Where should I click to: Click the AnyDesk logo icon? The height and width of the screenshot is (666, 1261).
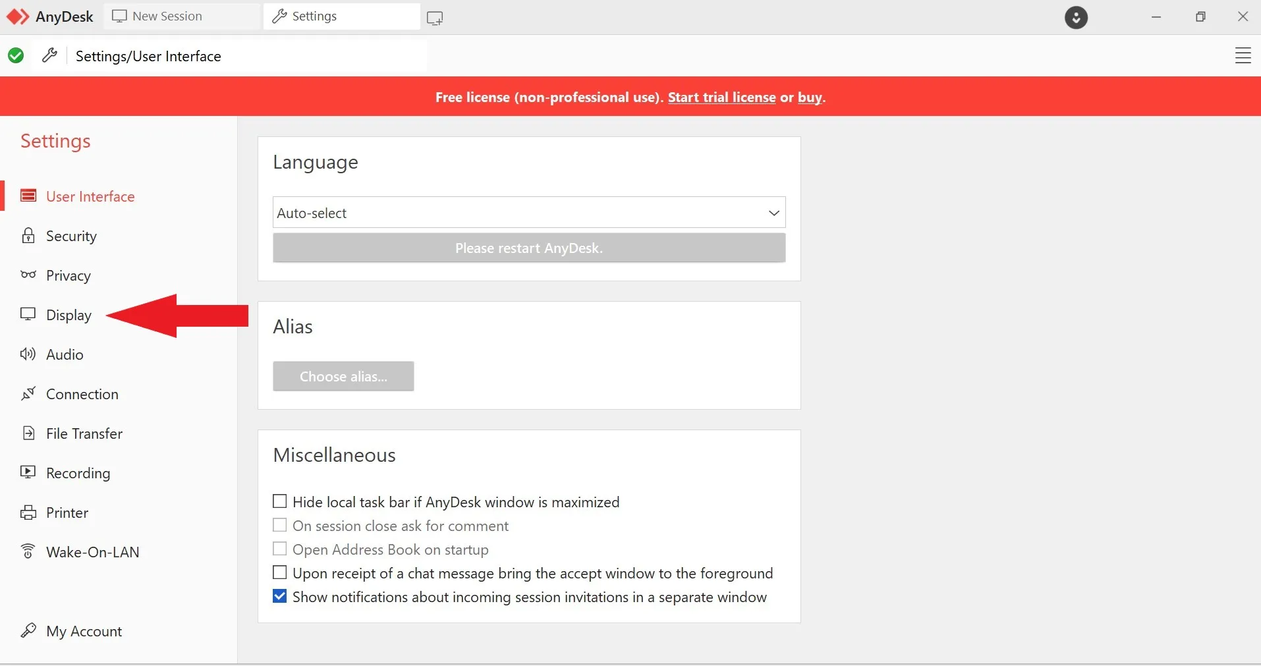(18, 16)
